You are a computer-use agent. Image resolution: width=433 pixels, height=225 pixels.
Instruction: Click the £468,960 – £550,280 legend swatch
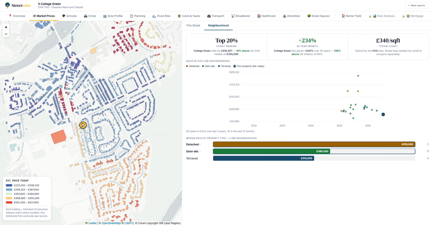point(9,198)
